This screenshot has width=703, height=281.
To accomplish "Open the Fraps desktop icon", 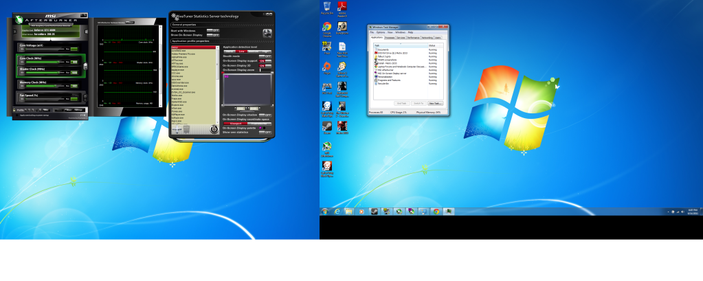I will [327, 47].
